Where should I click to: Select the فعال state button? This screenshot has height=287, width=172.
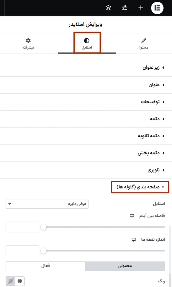[46, 266]
